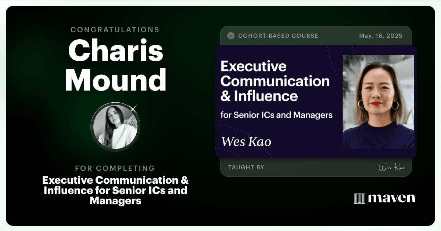Select the instructor's portrait photo
Screen dimensions: 441x231
(379, 102)
